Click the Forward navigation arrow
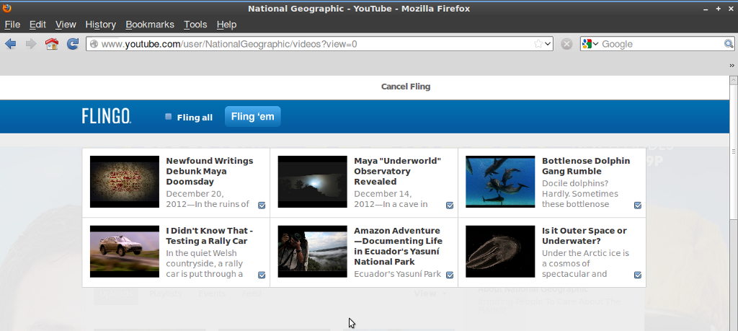Image resolution: width=738 pixels, height=331 pixels. click(31, 44)
